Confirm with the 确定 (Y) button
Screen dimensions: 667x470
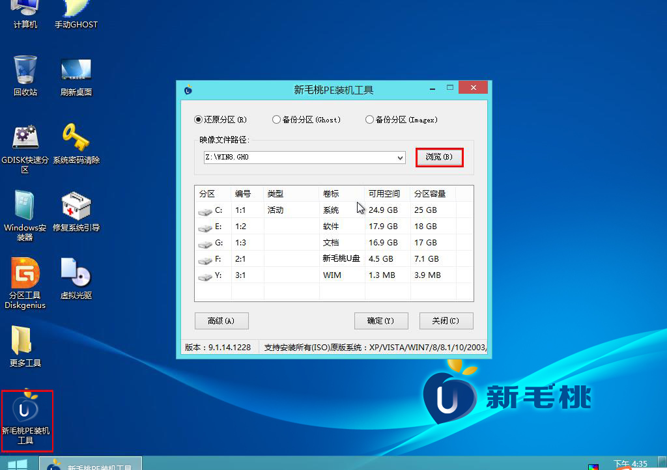pos(380,321)
